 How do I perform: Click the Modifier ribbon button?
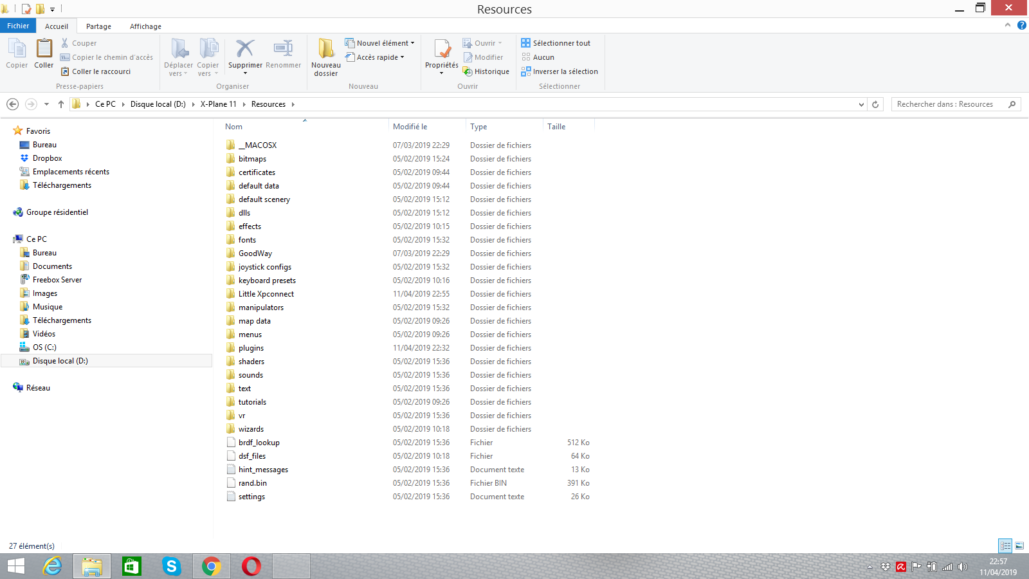tap(482, 57)
